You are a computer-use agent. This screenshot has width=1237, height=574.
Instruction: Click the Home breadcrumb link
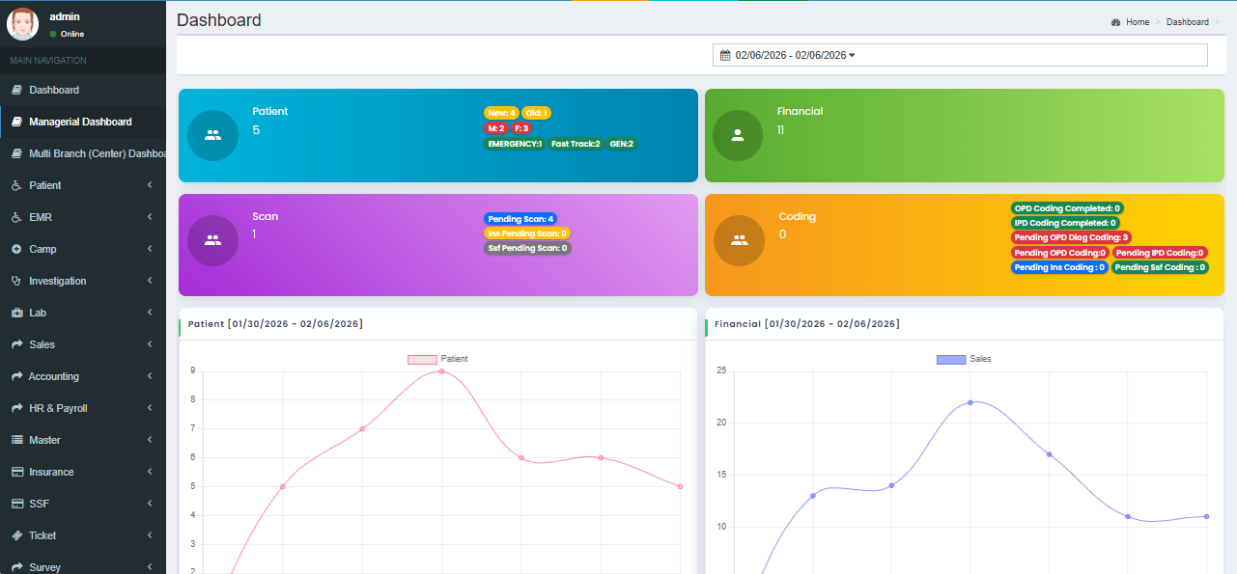coord(1137,22)
